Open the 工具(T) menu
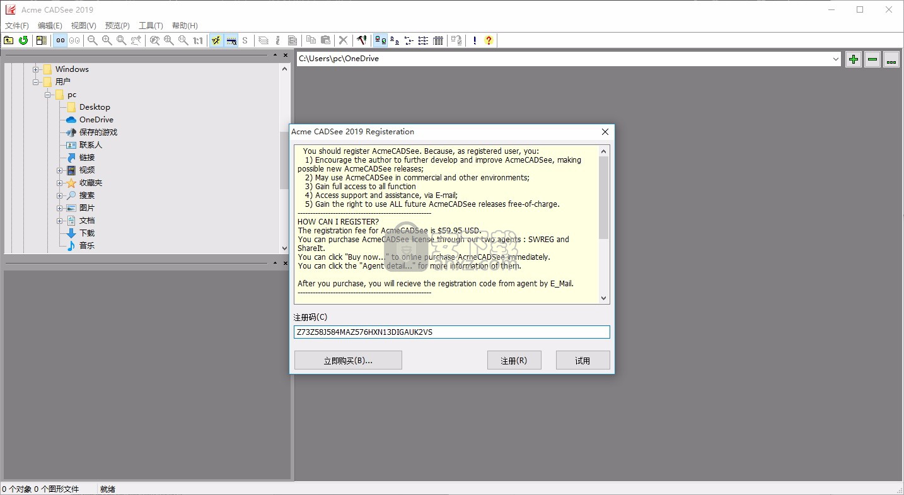The height and width of the screenshot is (495, 904). coord(151,26)
